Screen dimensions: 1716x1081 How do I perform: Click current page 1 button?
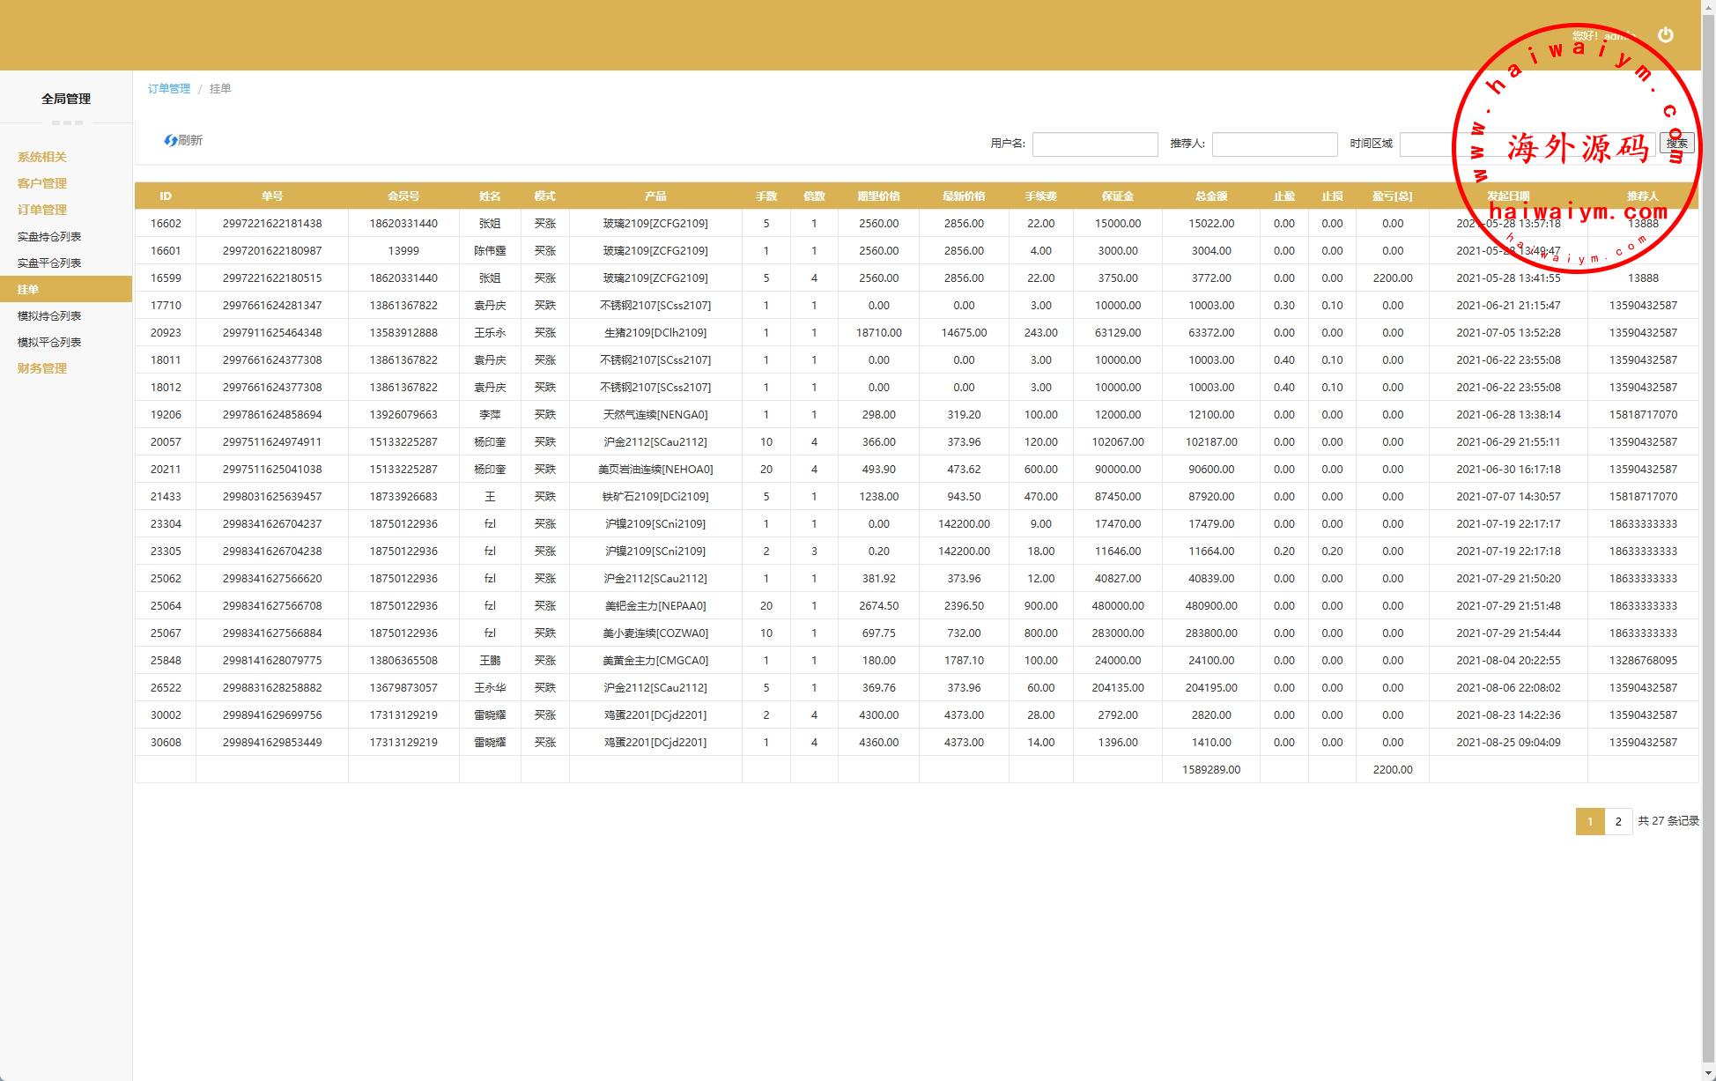(1590, 821)
